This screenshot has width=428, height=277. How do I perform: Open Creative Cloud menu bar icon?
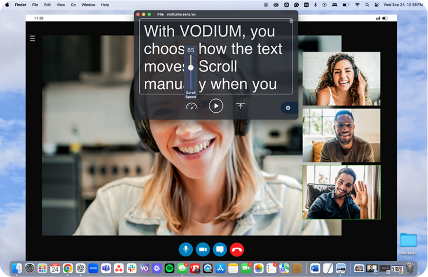point(276,5)
